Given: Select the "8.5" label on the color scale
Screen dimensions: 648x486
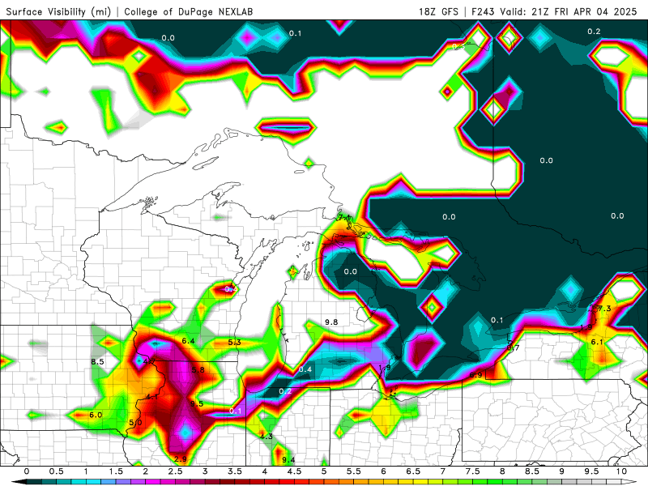Looking at the screenshot, I should coord(532,471).
